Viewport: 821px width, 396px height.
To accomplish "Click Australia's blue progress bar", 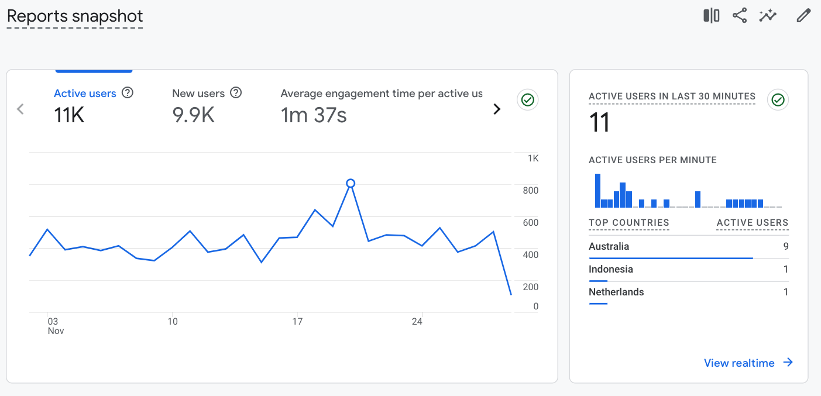I will [671, 258].
